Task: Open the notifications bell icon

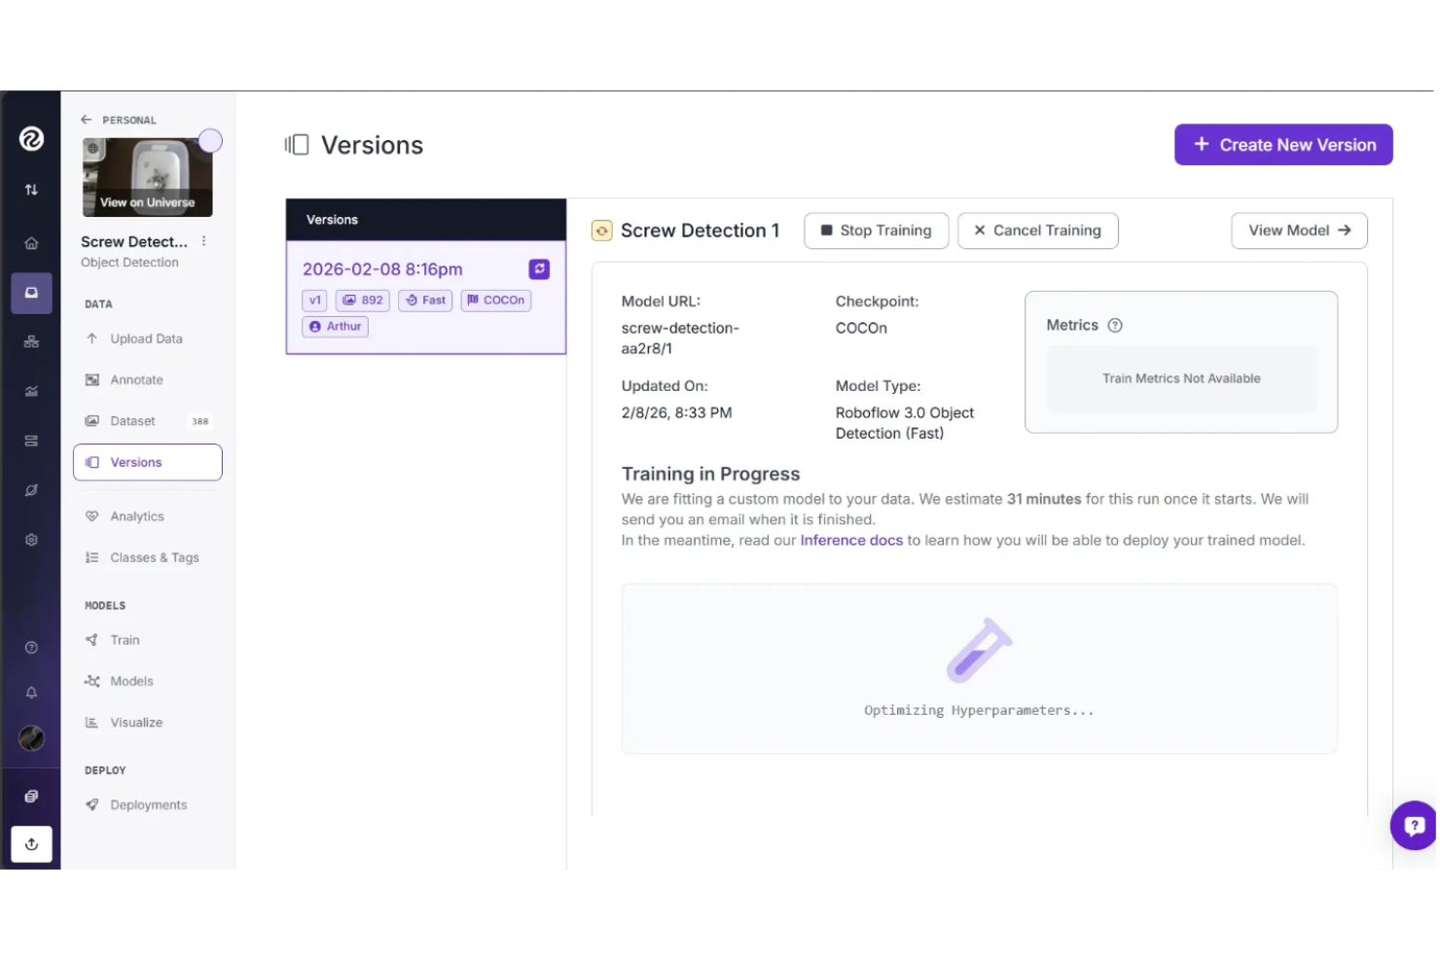Action: [x=31, y=693]
